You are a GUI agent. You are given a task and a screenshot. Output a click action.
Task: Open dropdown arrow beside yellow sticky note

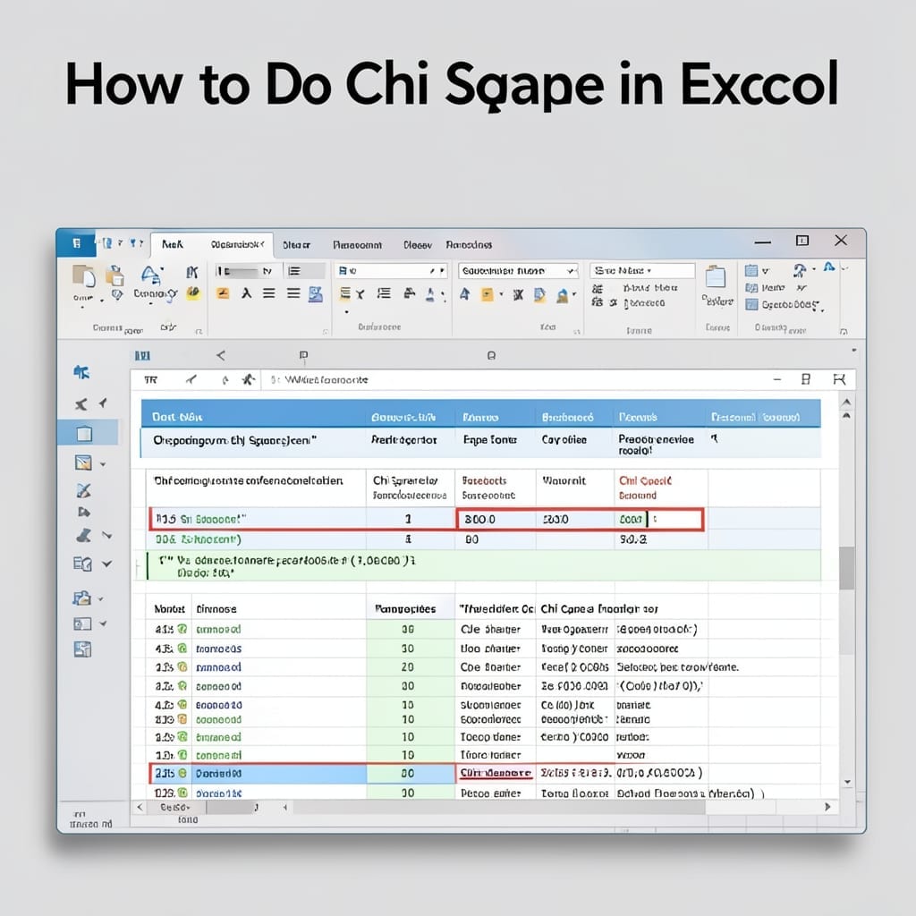(501, 293)
